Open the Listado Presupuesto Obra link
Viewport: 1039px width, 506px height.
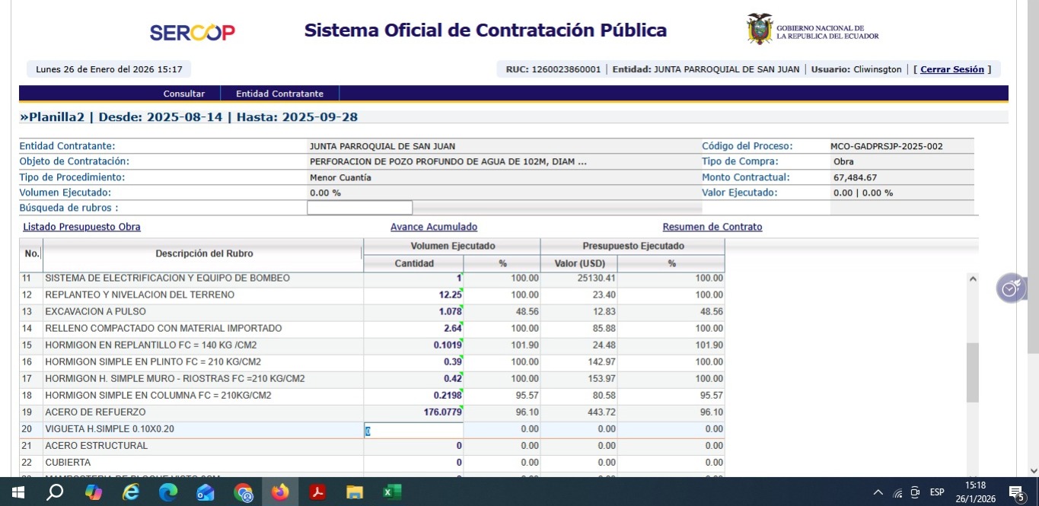(81, 227)
